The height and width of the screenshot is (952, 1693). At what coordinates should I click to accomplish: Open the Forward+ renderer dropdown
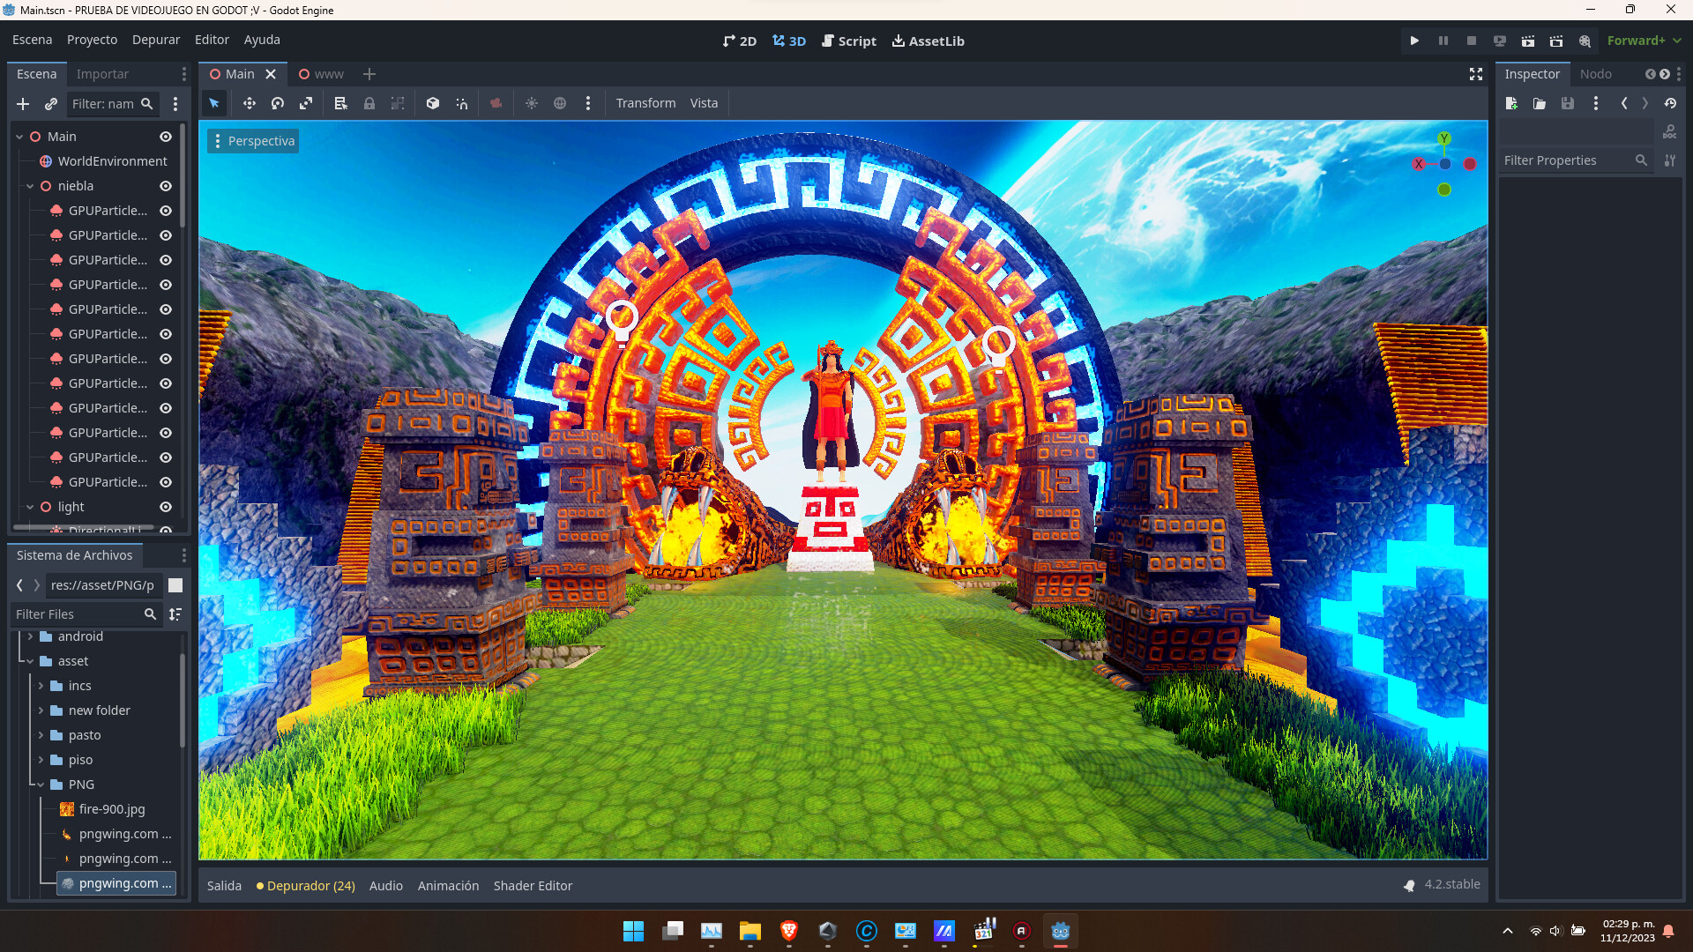[x=1640, y=41]
